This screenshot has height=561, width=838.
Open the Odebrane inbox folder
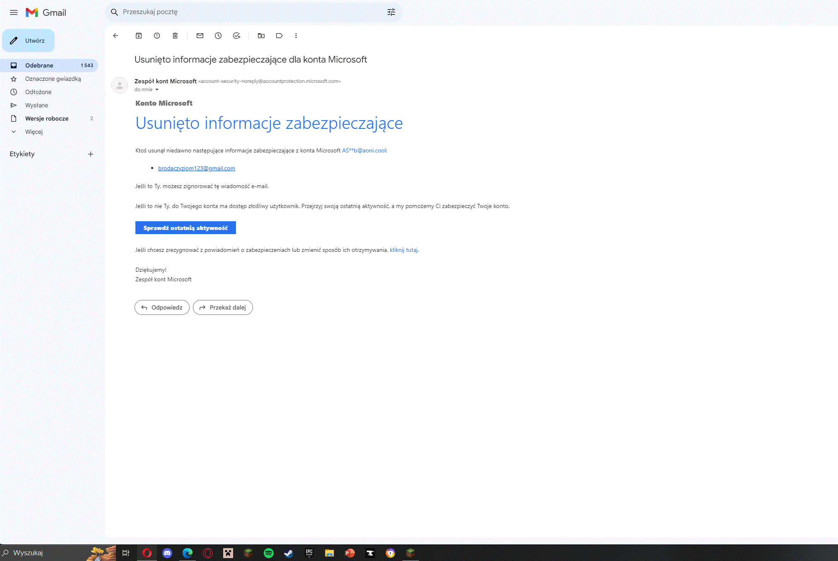tap(49, 65)
